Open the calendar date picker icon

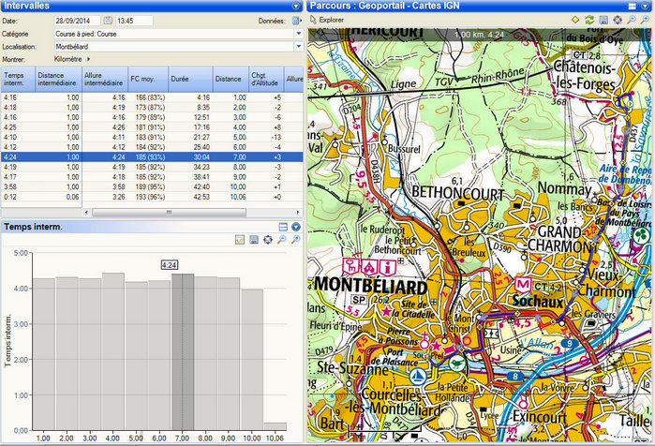coord(108,21)
